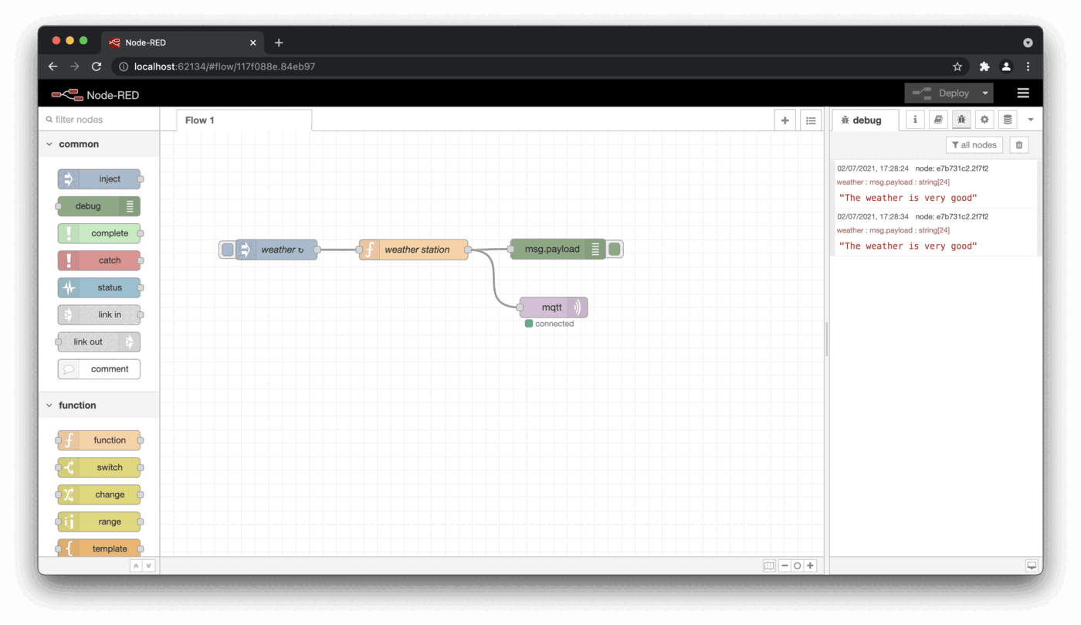This screenshot has height=625, width=1081.
Task: Collapse the common palette category
Action: (50, 144)
